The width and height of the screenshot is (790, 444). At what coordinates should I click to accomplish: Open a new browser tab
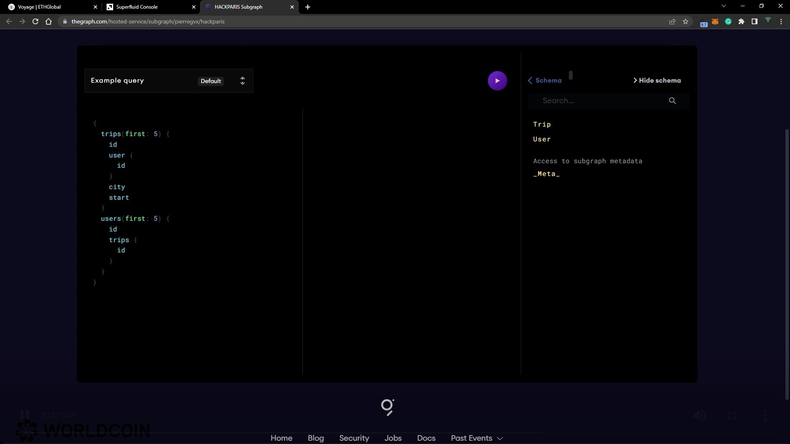308,7
